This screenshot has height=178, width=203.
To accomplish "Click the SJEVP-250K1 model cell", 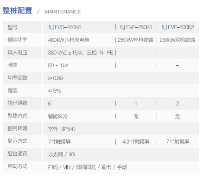I will (x=136, y=27).
